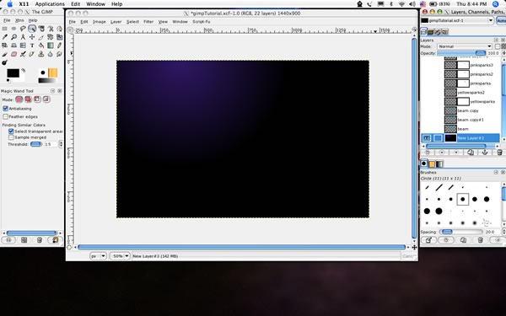Switch to the Patterns tab
Screen dimensions: 506x316
point(432,163)
